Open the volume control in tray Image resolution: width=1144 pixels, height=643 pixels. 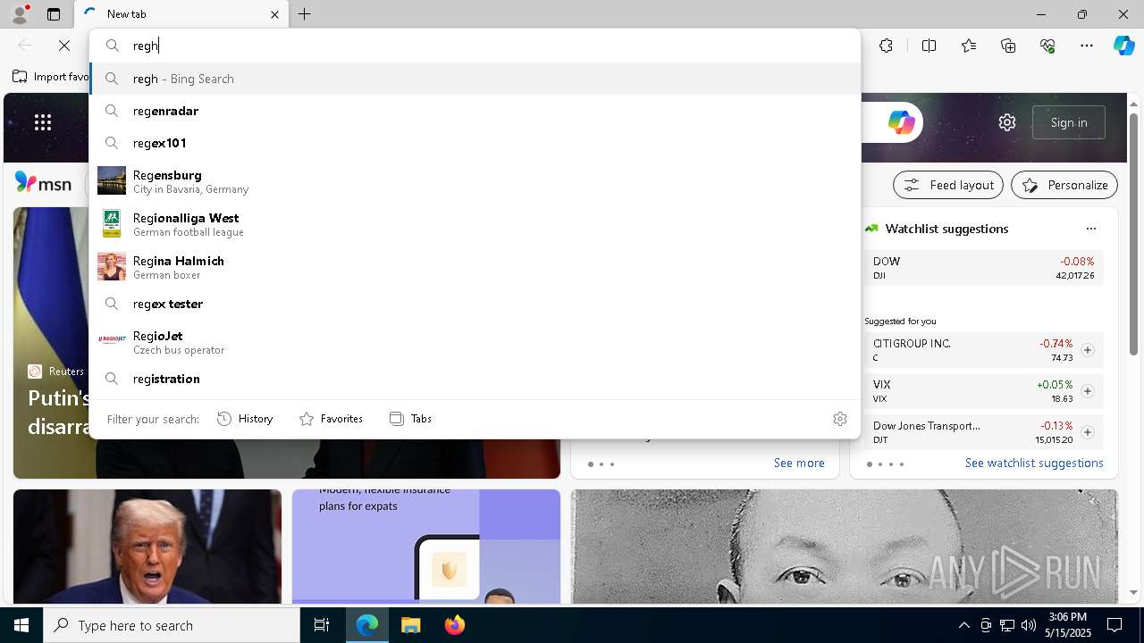(x=1028, y=625)
